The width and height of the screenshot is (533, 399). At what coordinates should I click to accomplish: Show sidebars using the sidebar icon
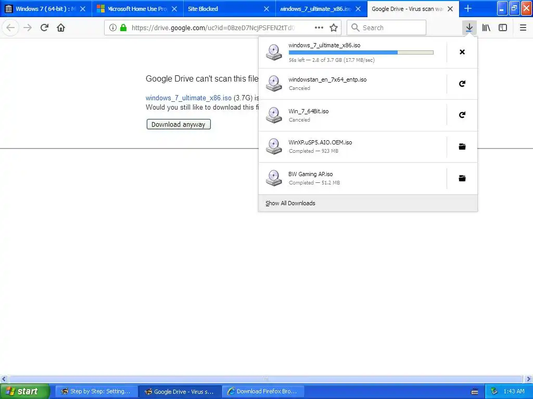click(503, 28)
